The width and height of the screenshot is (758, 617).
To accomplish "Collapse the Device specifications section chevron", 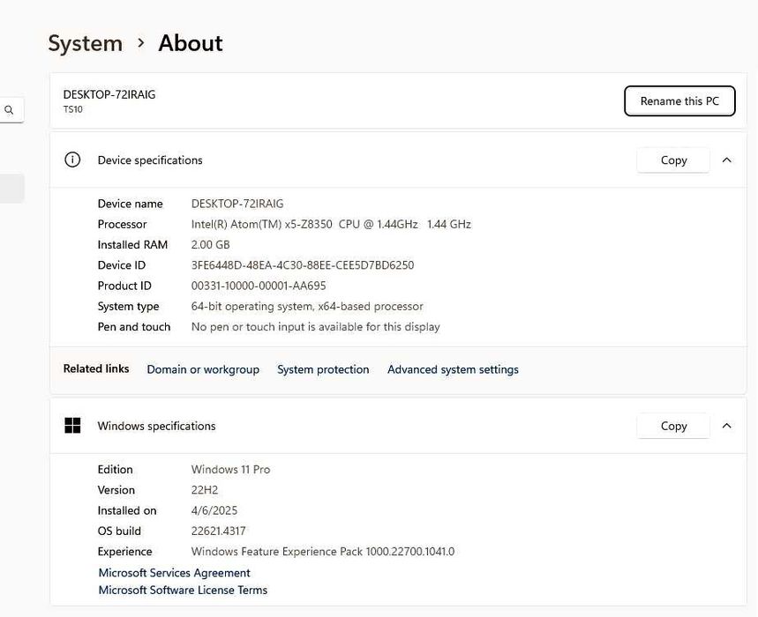I will [x=726, y=160].
